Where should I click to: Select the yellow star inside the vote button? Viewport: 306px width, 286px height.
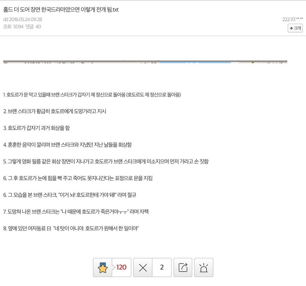pyautogui.click(x=103, y=267)
